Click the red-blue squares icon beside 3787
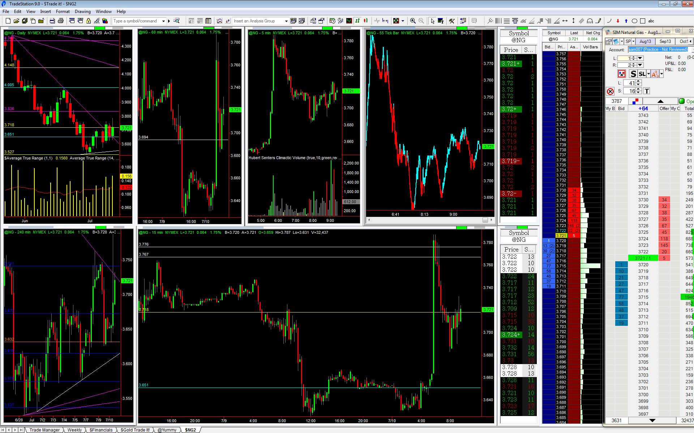This screenshot has width=694, height=433. (636, 101)
